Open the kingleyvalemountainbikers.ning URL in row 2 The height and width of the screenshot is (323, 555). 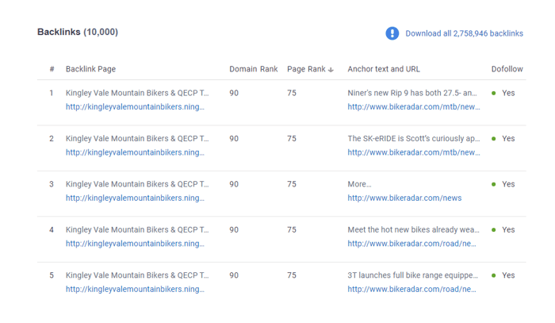coord(135,152)
